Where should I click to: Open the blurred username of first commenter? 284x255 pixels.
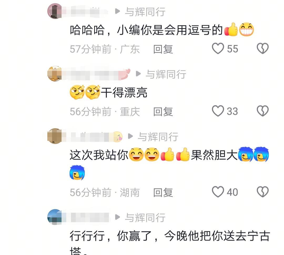[85, 11]
